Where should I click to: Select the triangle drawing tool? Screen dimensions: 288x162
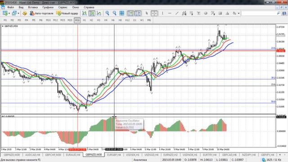227,13
